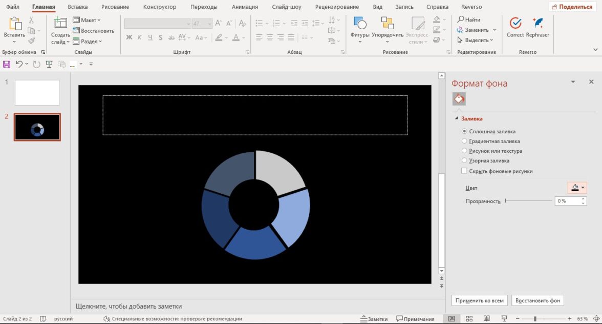The height and width of the screenshot is (324, 602).
Task: Click the Reverso Correct icon
Action: [515, 24]
